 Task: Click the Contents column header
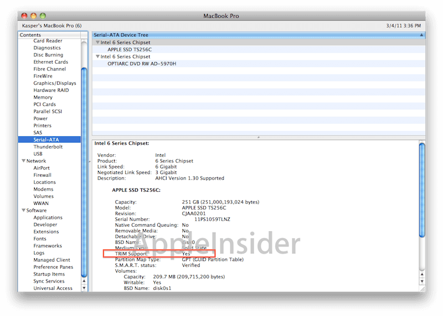49,35
